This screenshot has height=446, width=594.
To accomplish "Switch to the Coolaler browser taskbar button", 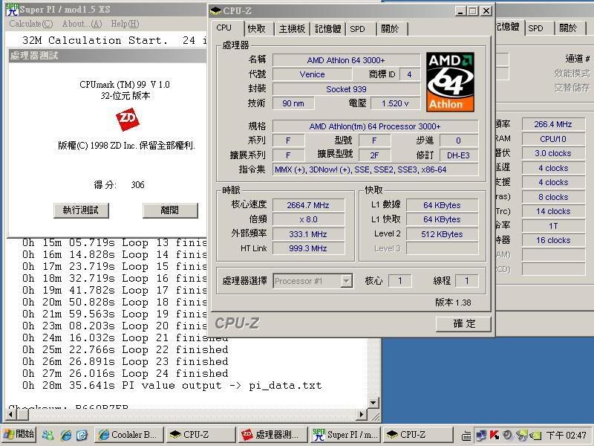I will click(128, 435).
